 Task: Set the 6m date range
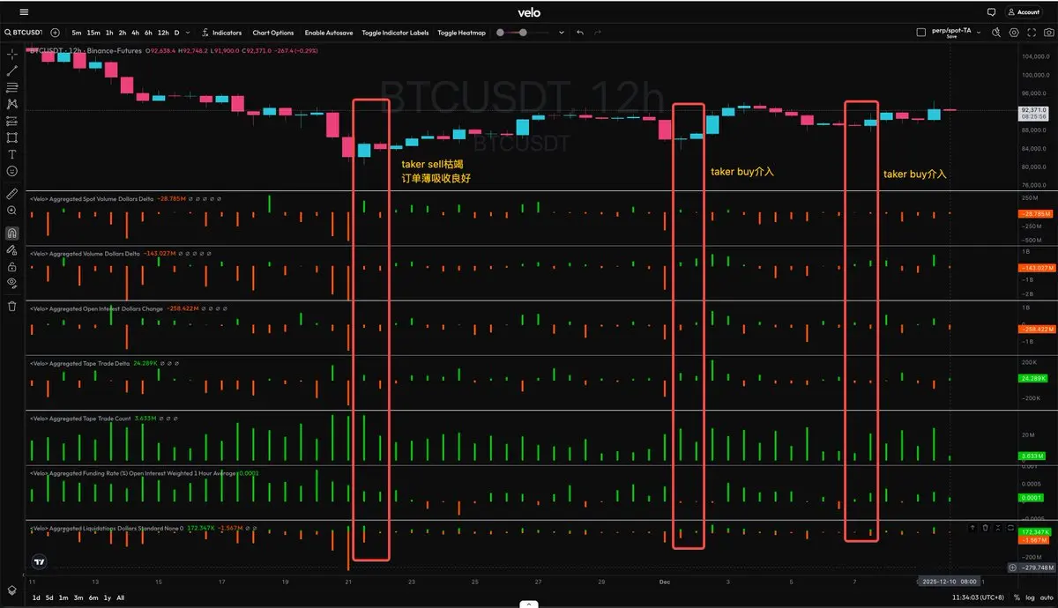(x=93, y=597)
